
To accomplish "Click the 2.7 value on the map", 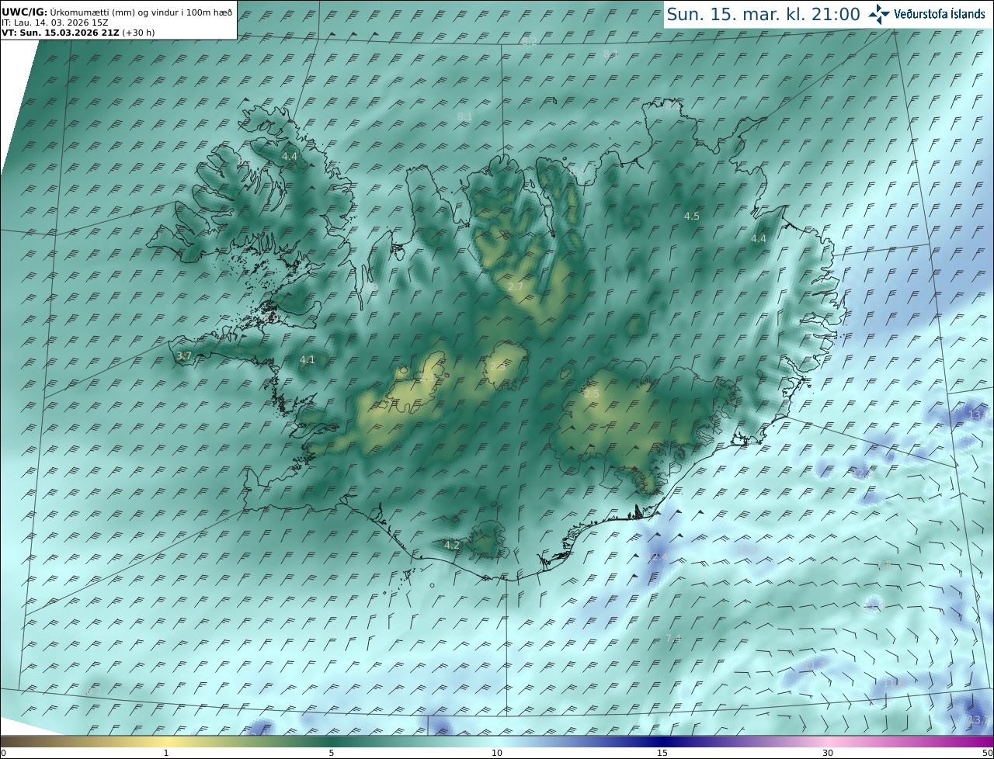I will (516, 287).
